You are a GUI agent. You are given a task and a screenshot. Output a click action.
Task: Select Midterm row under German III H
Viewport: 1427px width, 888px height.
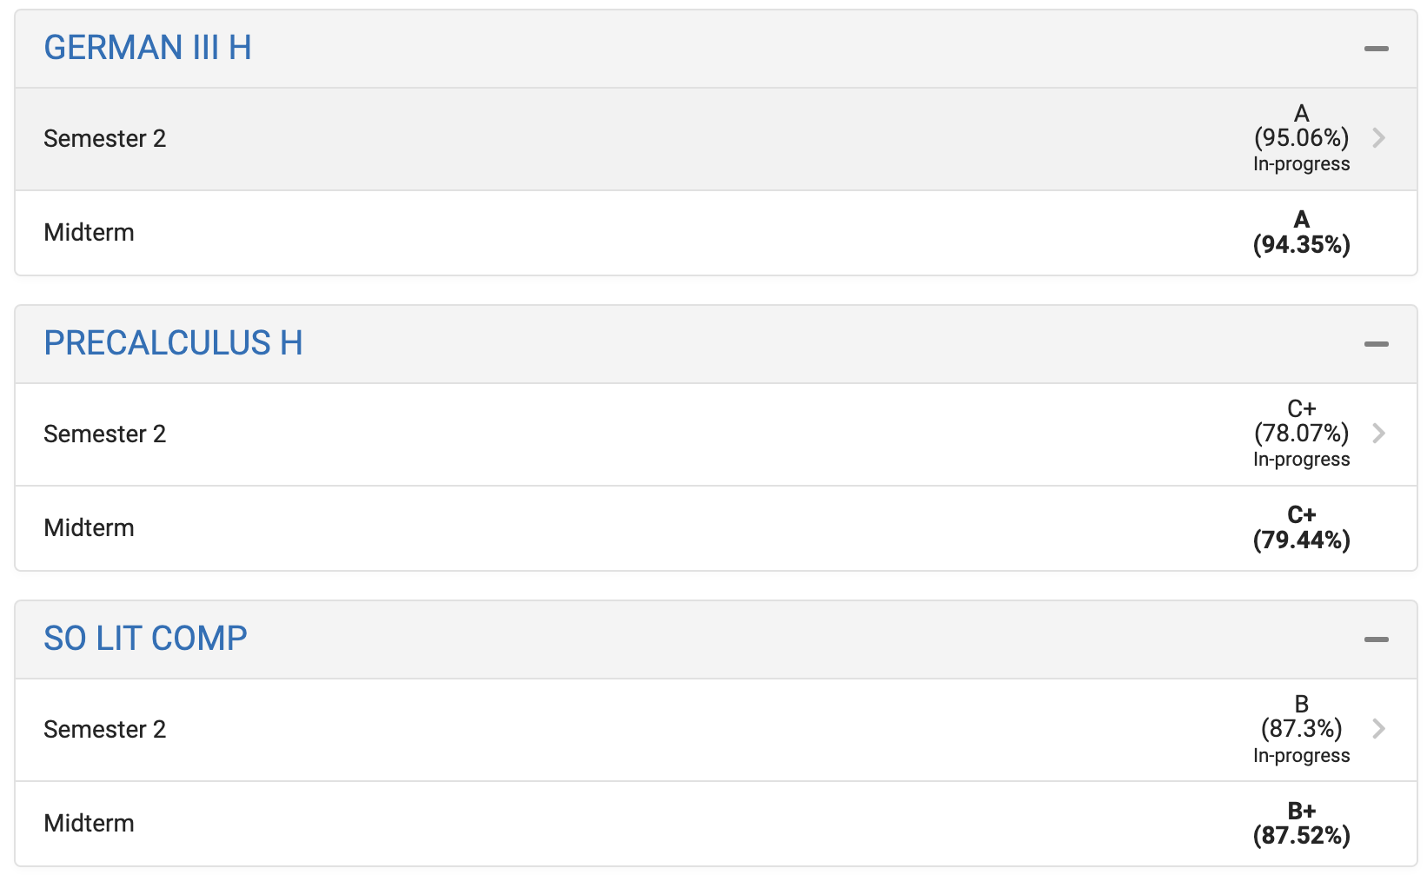[x=716, y=233]
